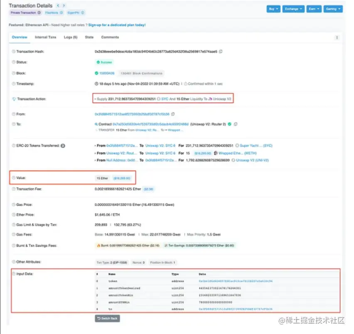This screenshot has width=354, height=334.
Task: Open the SYC token link in Transaction Action
Action: click(165, 99)
